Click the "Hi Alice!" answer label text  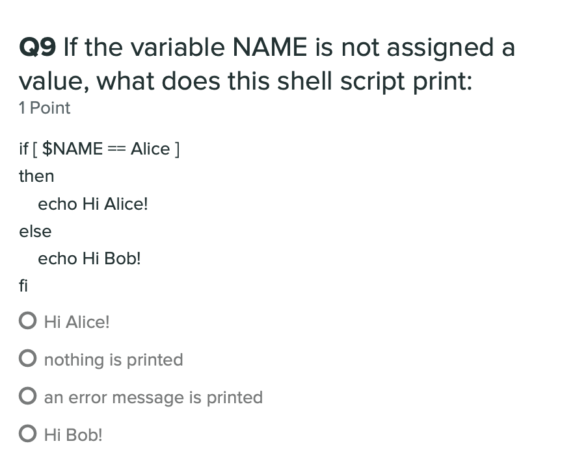(77, 322)
